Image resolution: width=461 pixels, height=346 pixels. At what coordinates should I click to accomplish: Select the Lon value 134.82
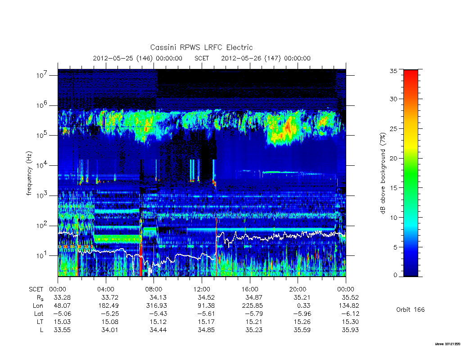click(x=349, y=306)
